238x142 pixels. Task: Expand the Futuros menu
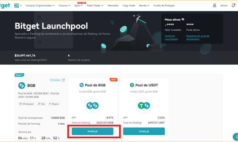pos(64,6)
